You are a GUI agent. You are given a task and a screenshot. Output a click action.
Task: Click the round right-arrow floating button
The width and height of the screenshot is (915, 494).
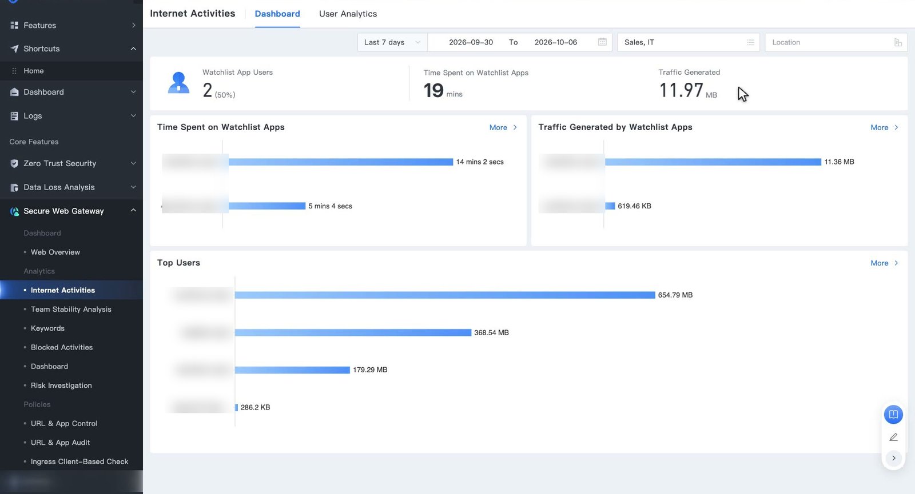tap(893, 458)
